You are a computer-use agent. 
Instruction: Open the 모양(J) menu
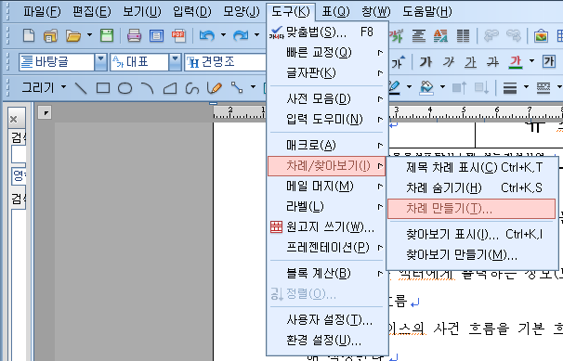coord(242,11)
